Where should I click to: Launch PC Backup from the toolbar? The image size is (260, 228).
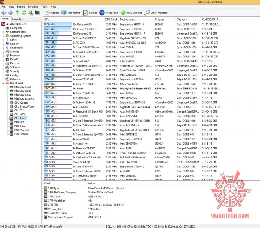pos(109,13)
